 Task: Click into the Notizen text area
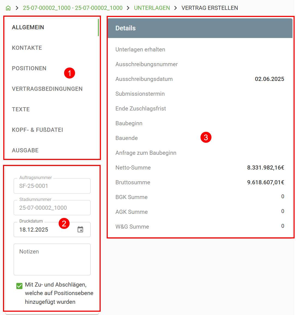pyautogui.click(x=52, y=259)
